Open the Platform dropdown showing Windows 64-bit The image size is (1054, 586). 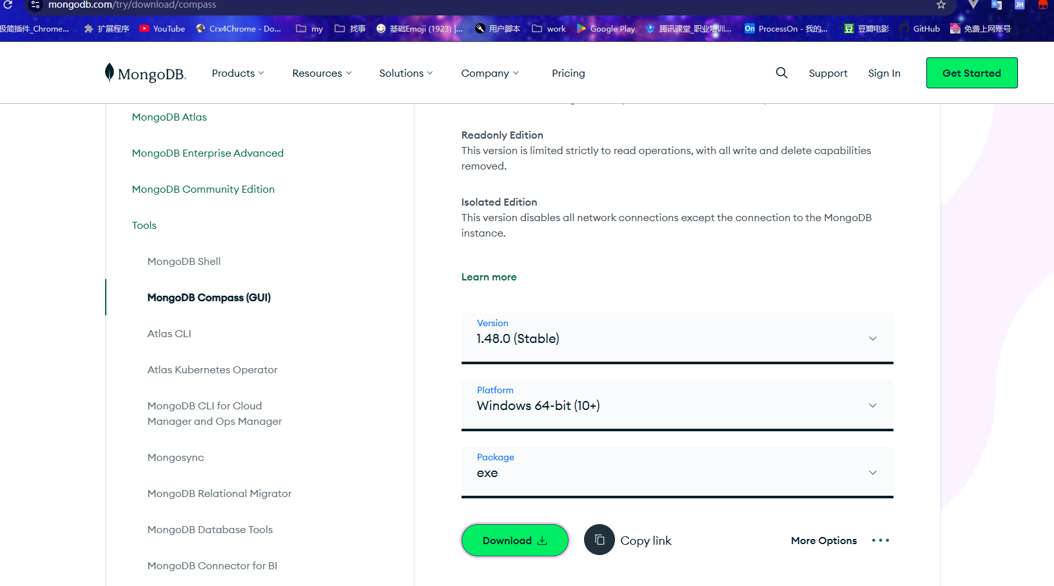pos(678,405)
